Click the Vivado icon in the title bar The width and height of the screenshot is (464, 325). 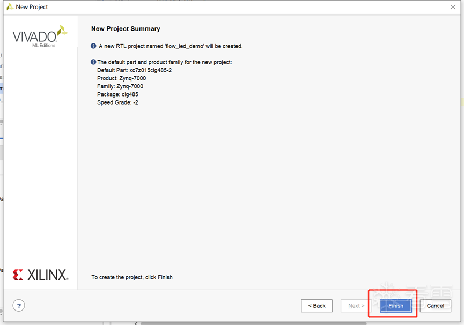tap(9, 7)
